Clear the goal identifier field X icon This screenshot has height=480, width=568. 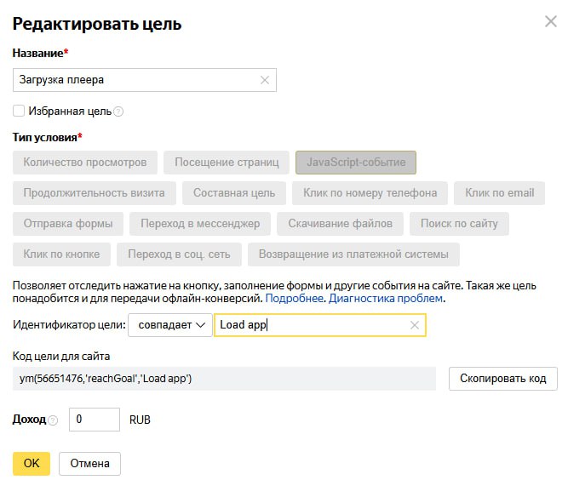tap(415, 325)
